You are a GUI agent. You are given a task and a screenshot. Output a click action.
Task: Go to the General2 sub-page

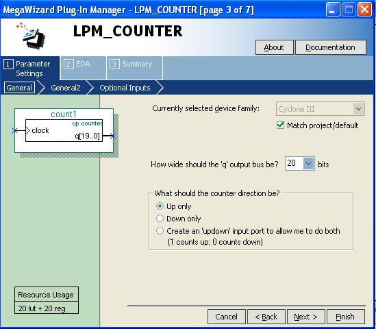[x=66, y=88]
